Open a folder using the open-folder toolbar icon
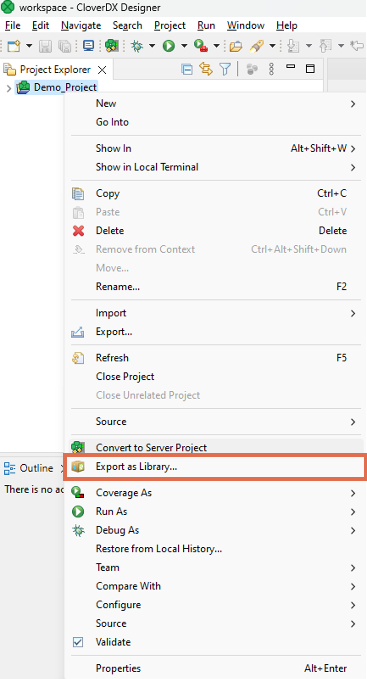Viewport: 367px width, 679px height. tap(237, 46)
